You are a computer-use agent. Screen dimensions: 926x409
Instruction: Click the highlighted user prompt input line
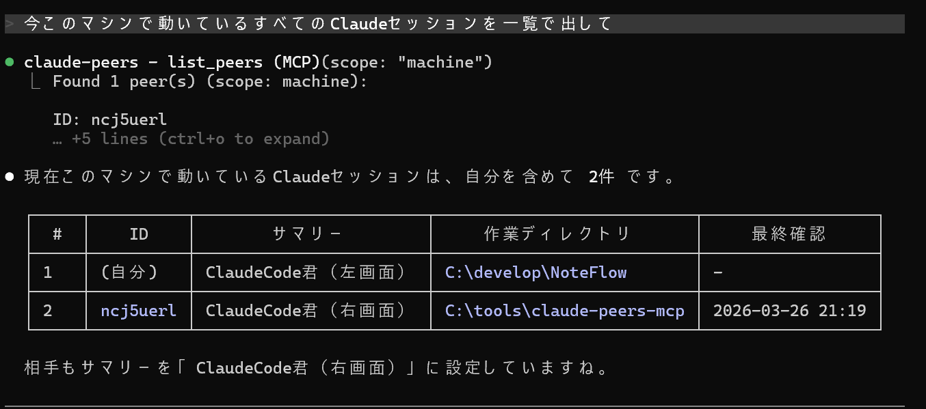click(x=454, y=24)
